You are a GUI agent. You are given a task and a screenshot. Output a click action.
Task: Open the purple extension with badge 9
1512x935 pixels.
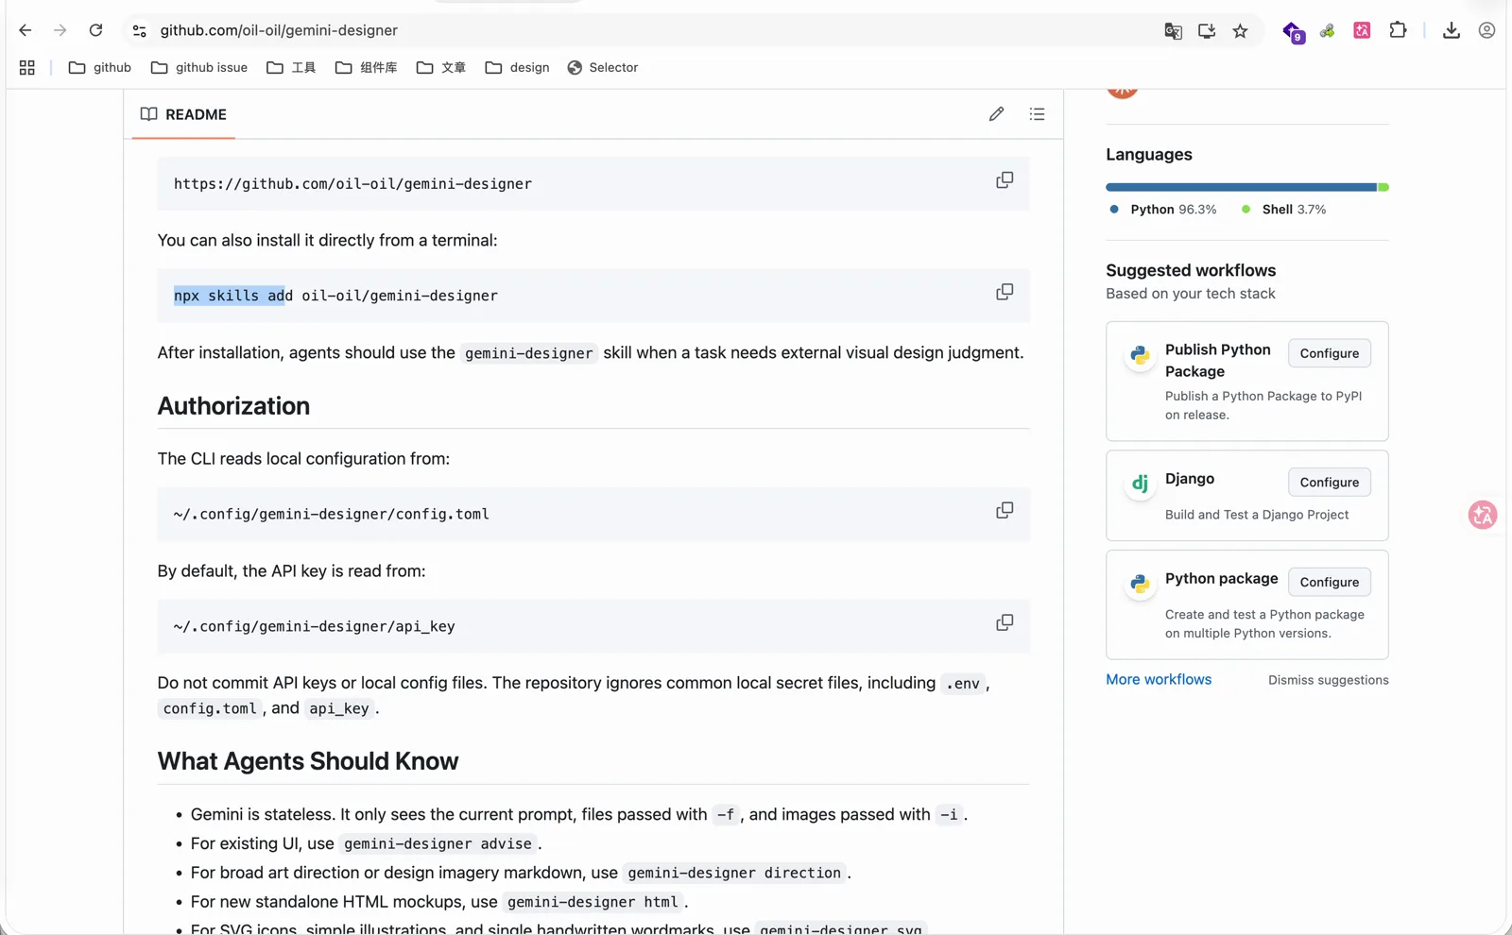(x=1293, y=32)
